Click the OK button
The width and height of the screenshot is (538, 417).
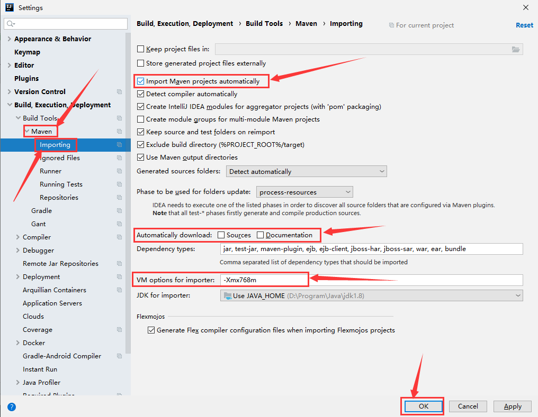424,406
